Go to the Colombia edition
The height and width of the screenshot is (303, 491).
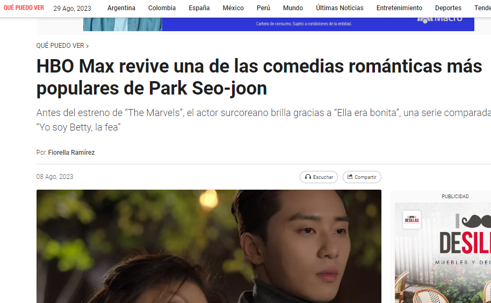[x=162, y=8]
